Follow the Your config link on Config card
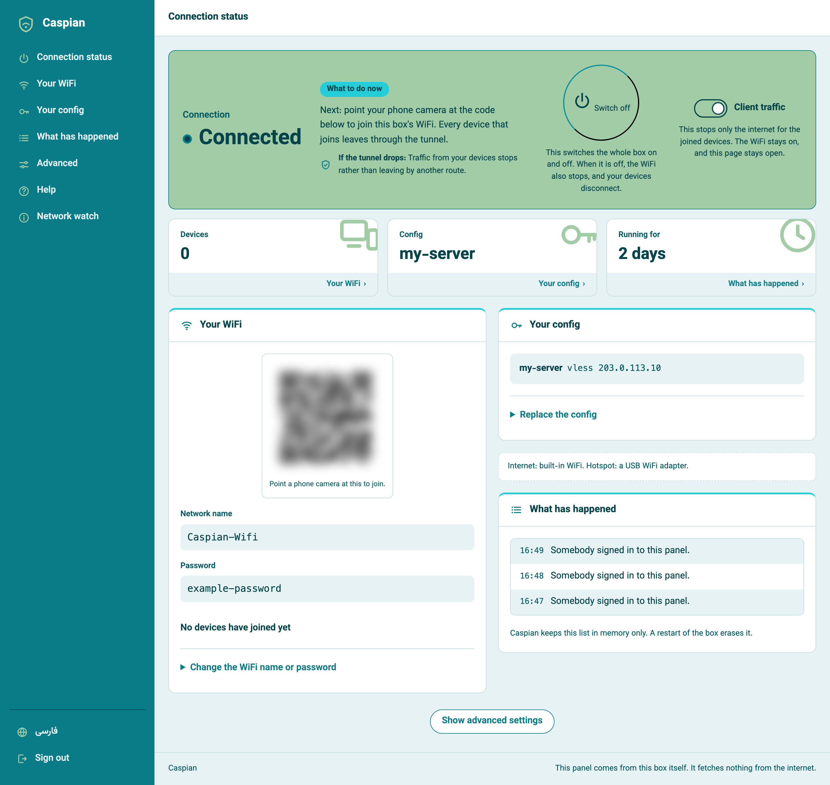 tap(562, 283)
